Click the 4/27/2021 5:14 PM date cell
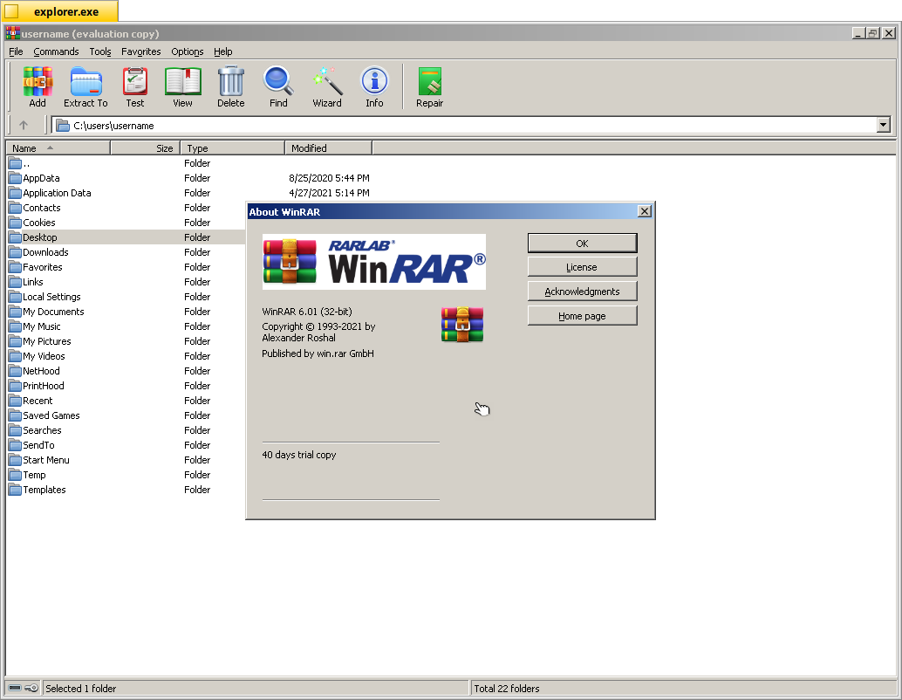Screen dimensions: 902x700 click(x=329, y=193)
